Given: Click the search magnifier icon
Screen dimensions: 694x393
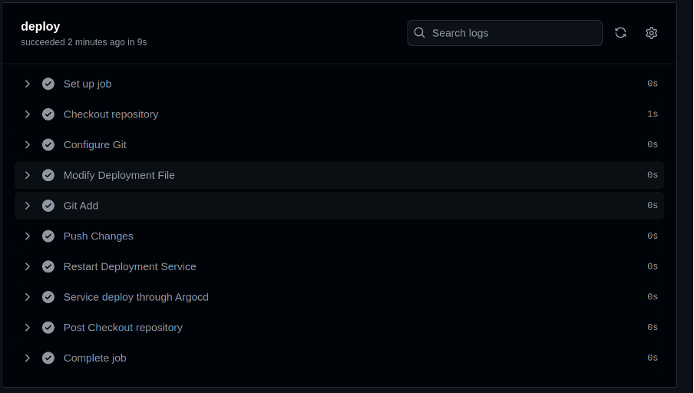Looking at the screenshot, I should 420,33.
